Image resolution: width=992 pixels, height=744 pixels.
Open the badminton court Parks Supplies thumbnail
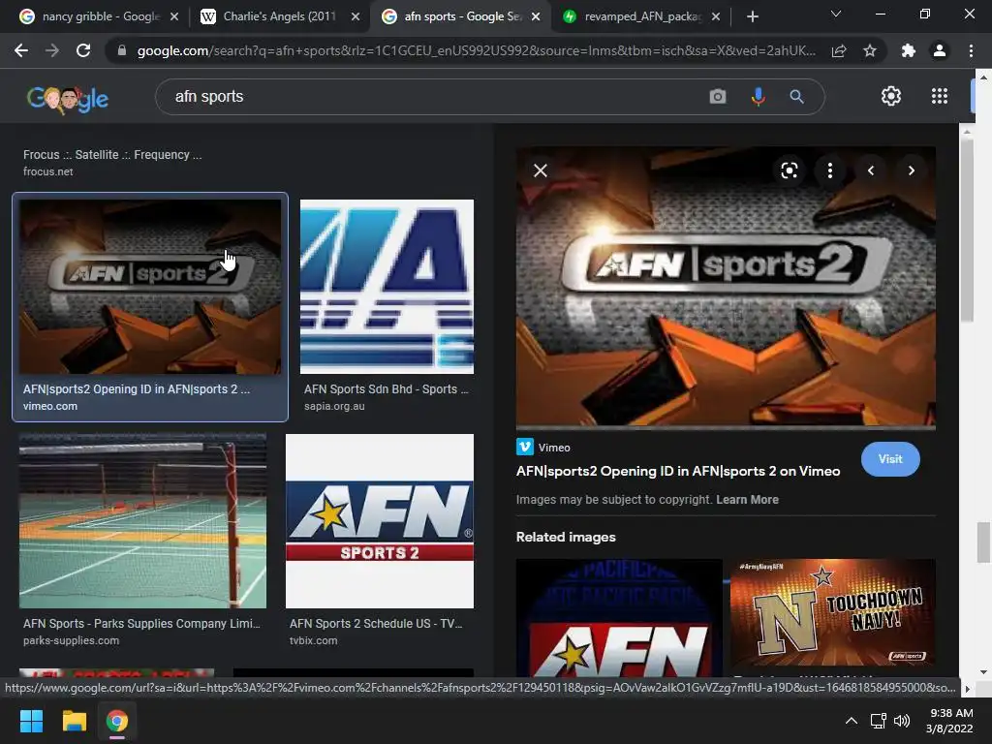coord(143,521)
